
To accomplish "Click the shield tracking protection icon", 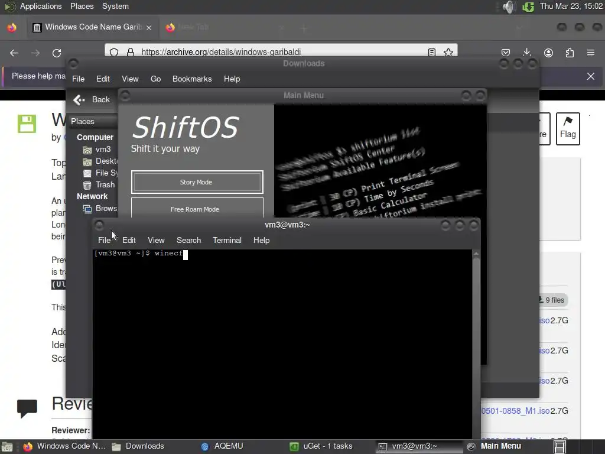I will [x=114, y=52].
